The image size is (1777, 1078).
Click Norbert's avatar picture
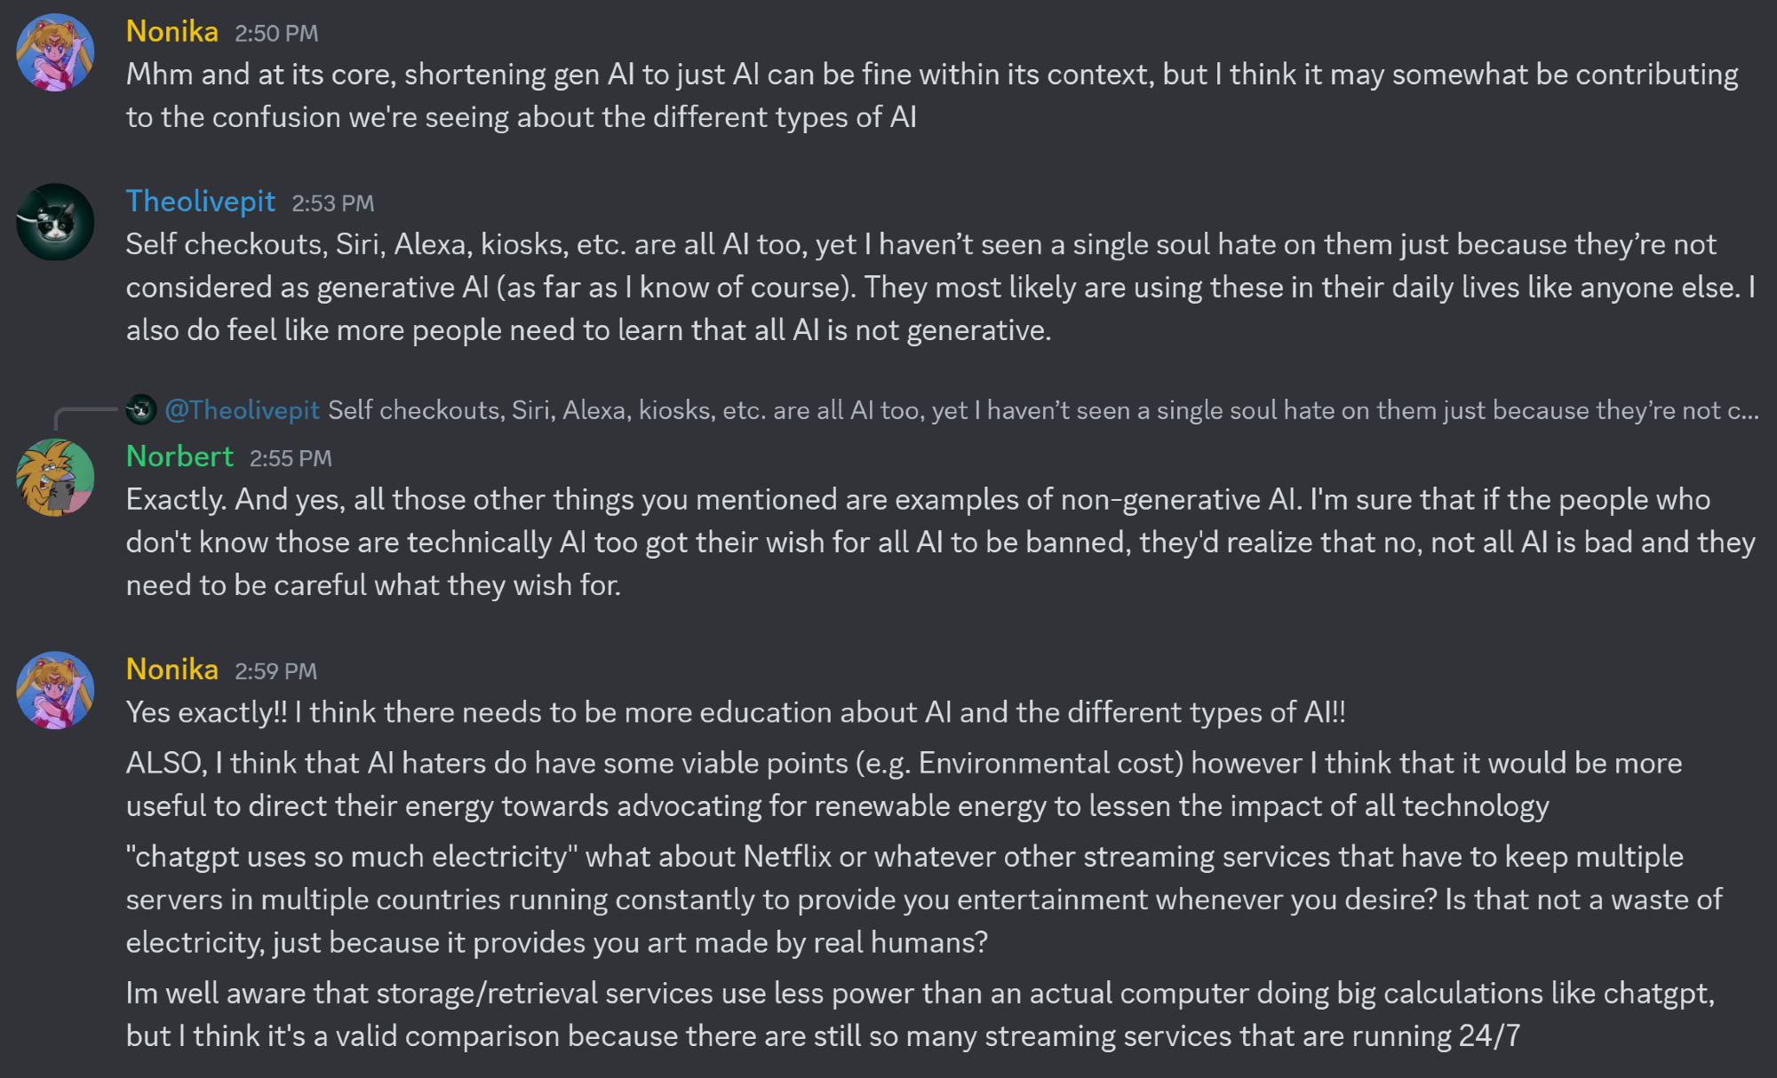(55, 478)
